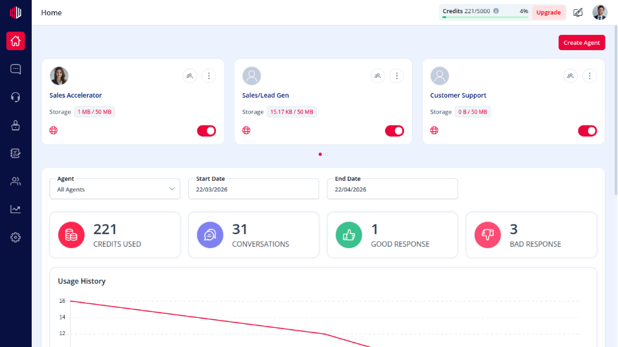Click the globe icon on Sales/Lead Gen card
618x347 pixels.
pos(246,131)
